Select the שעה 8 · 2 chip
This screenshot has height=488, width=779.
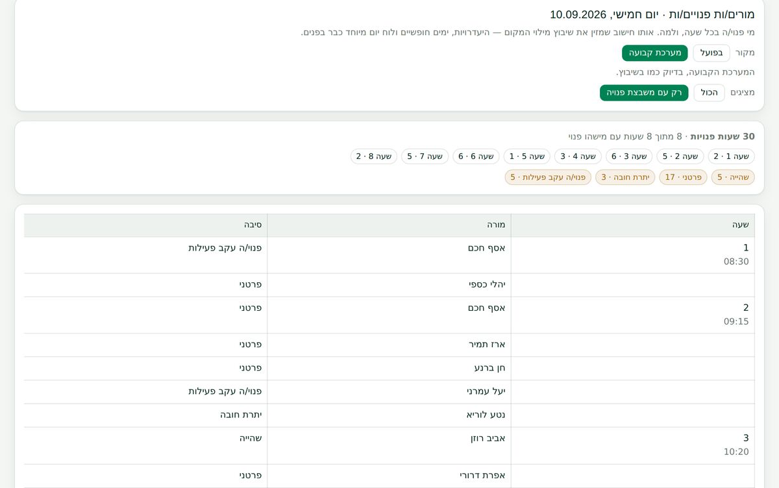374,156
